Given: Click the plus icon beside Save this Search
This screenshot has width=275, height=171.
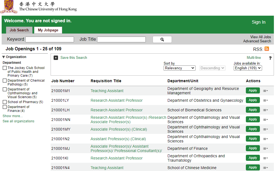Looking at the screenshot, I should 56,58.
